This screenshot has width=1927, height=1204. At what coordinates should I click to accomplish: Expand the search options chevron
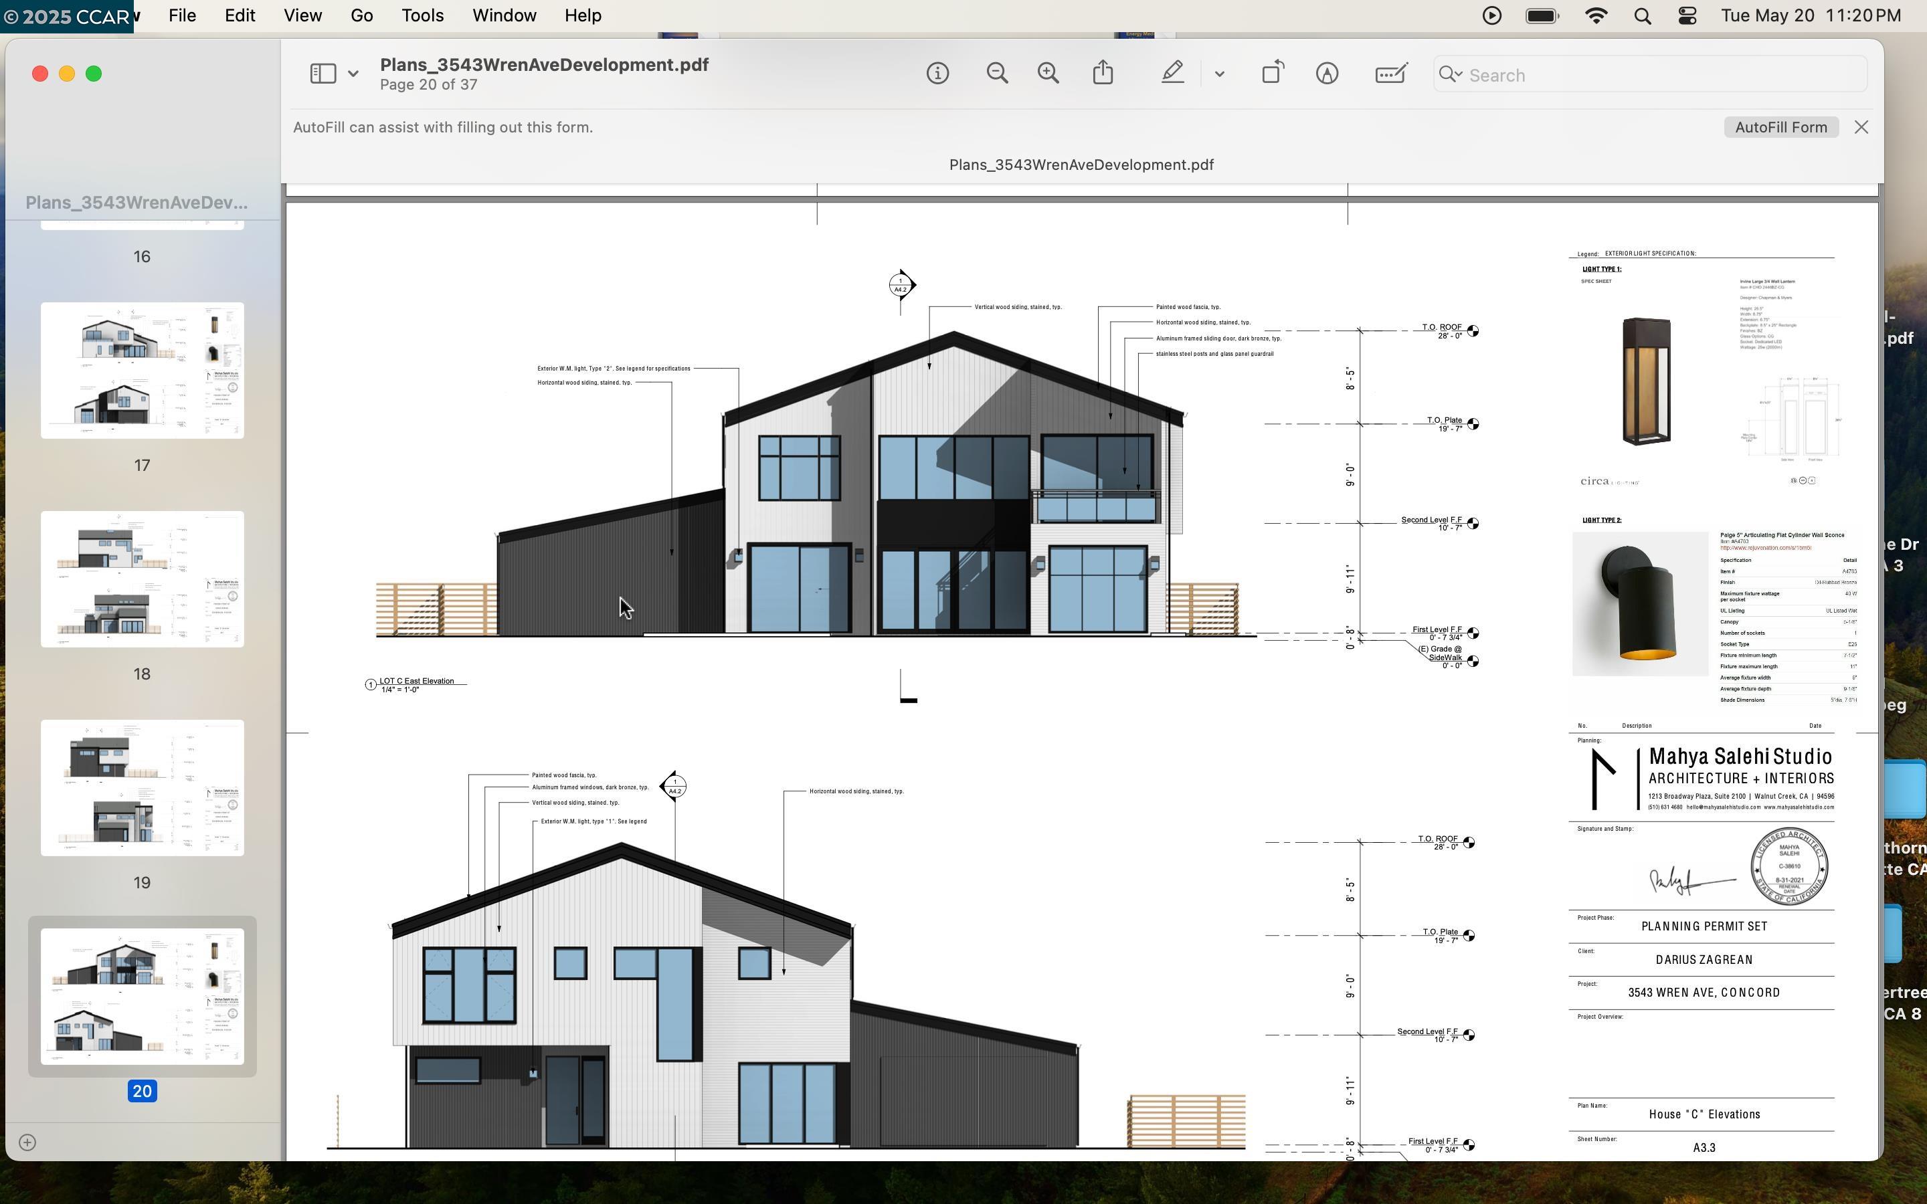pyautogui.click(x=1457, y=75)
